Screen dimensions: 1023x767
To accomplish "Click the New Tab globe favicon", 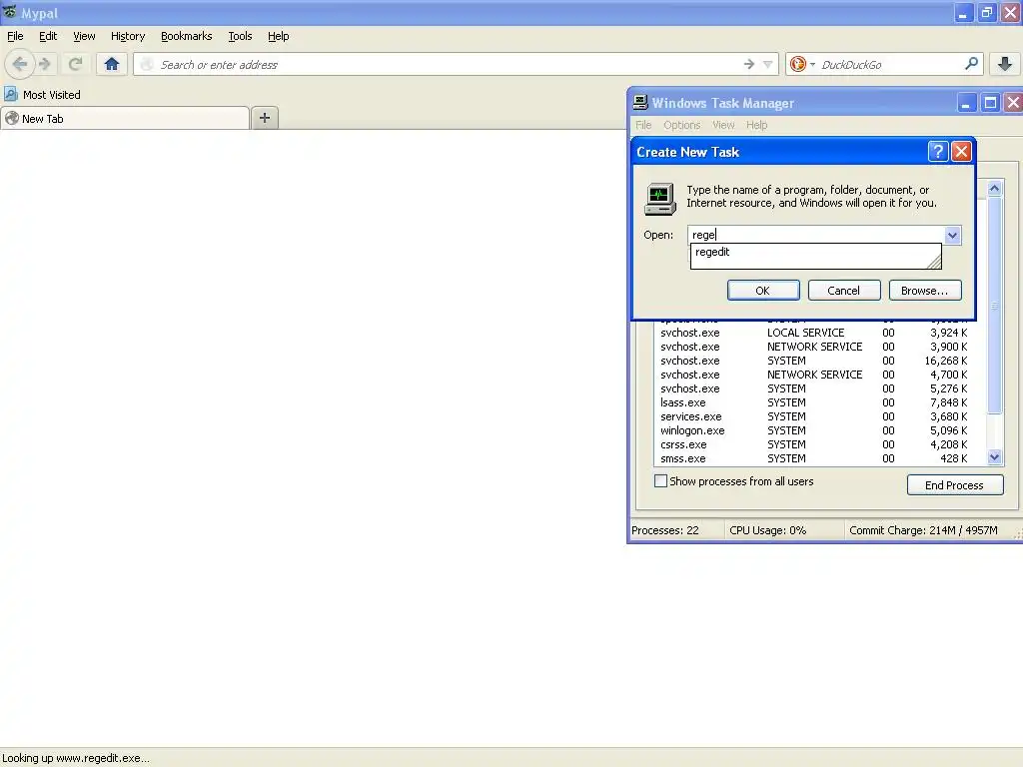I will click(12, 118).
